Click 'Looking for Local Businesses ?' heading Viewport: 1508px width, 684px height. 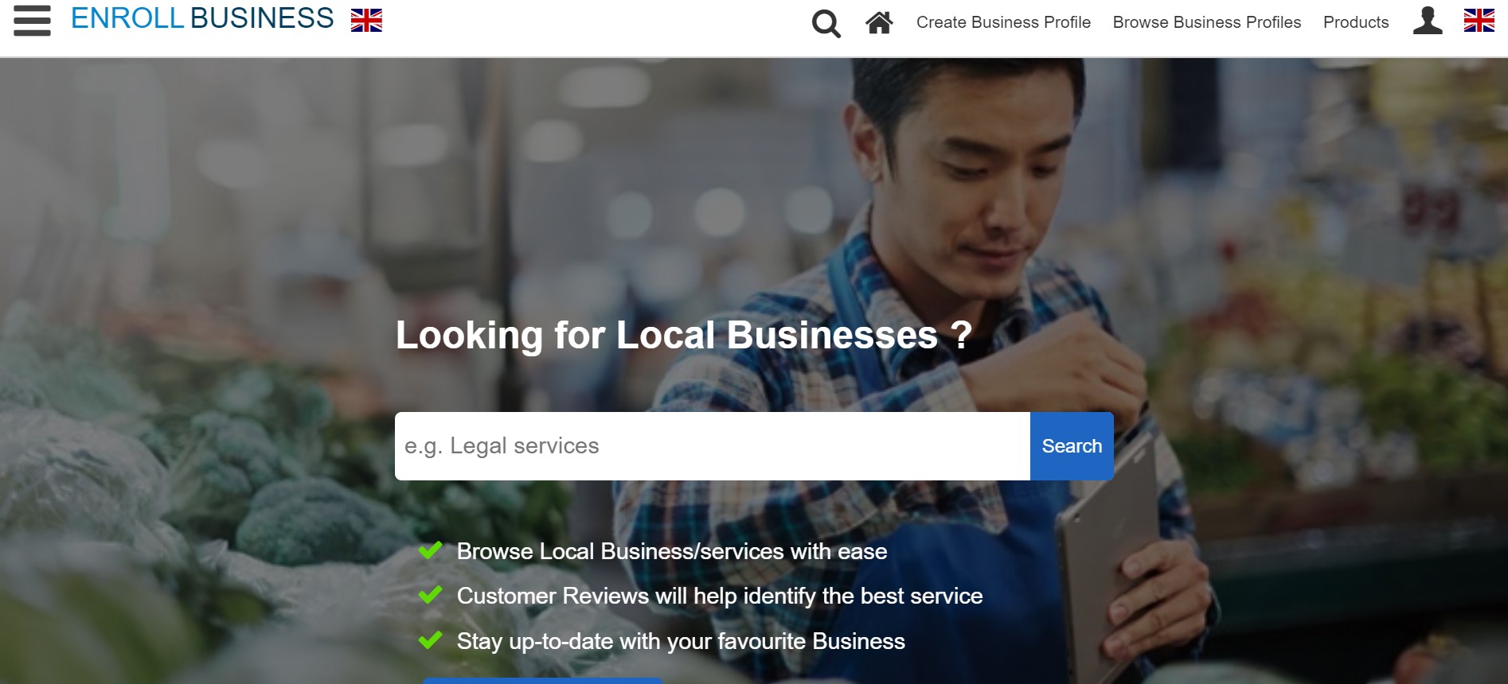pos(684,335)
